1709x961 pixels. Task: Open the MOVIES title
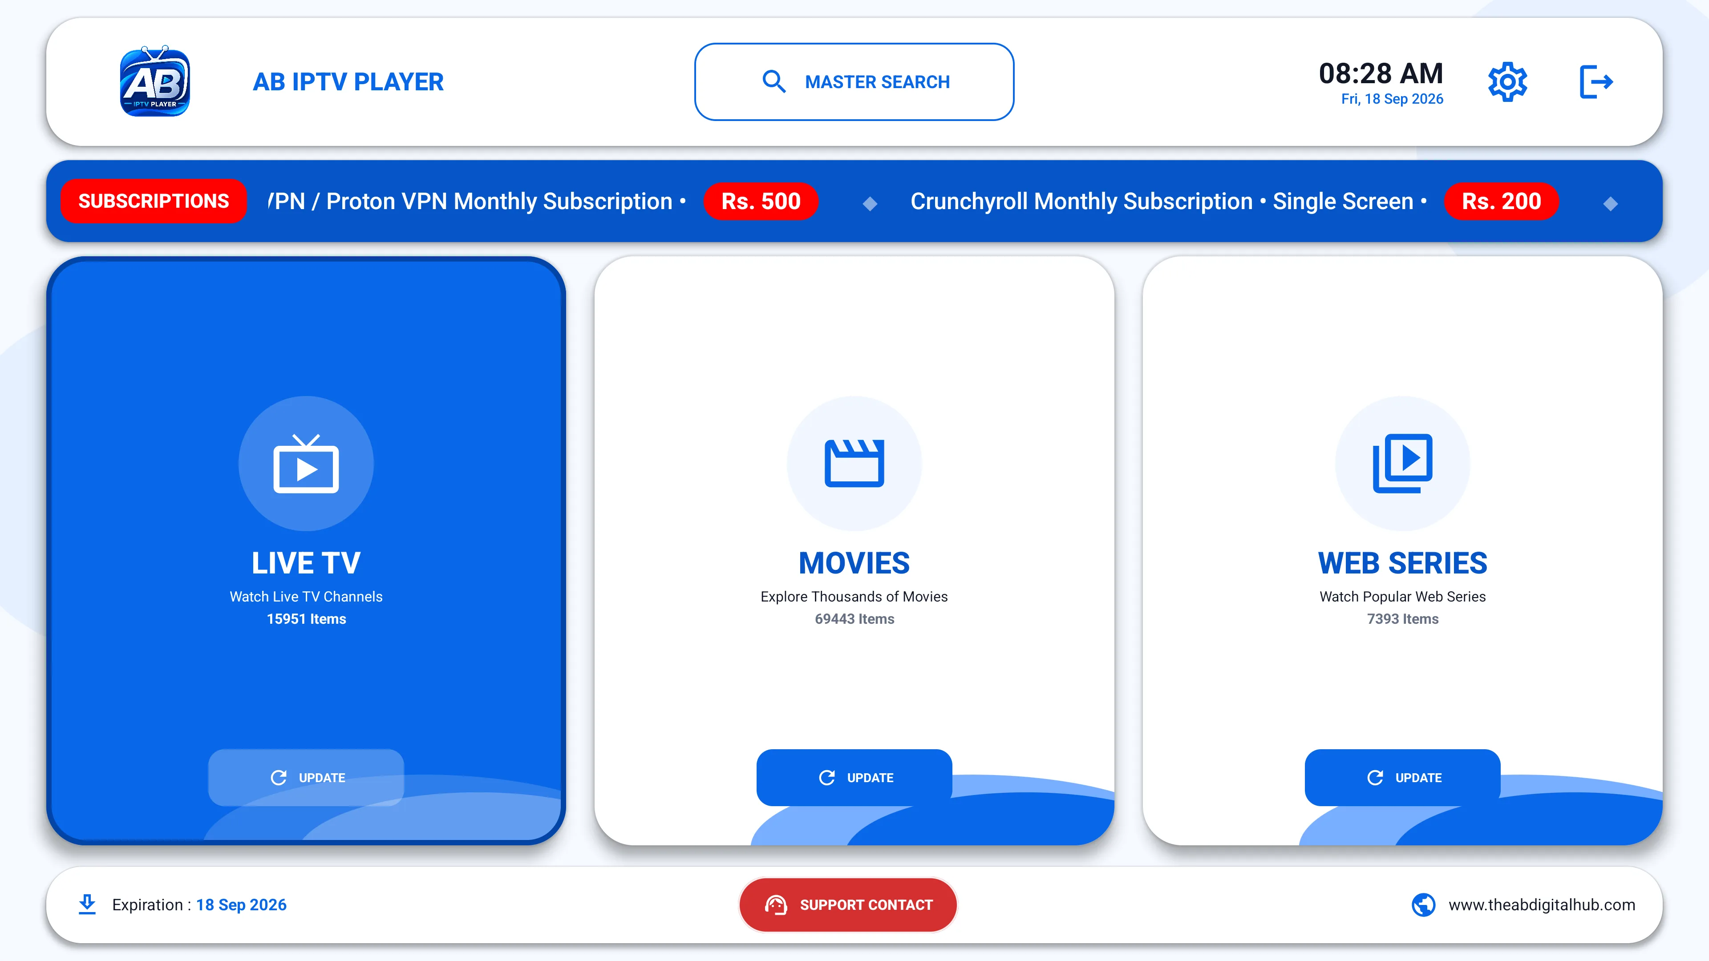coord(854,563)
